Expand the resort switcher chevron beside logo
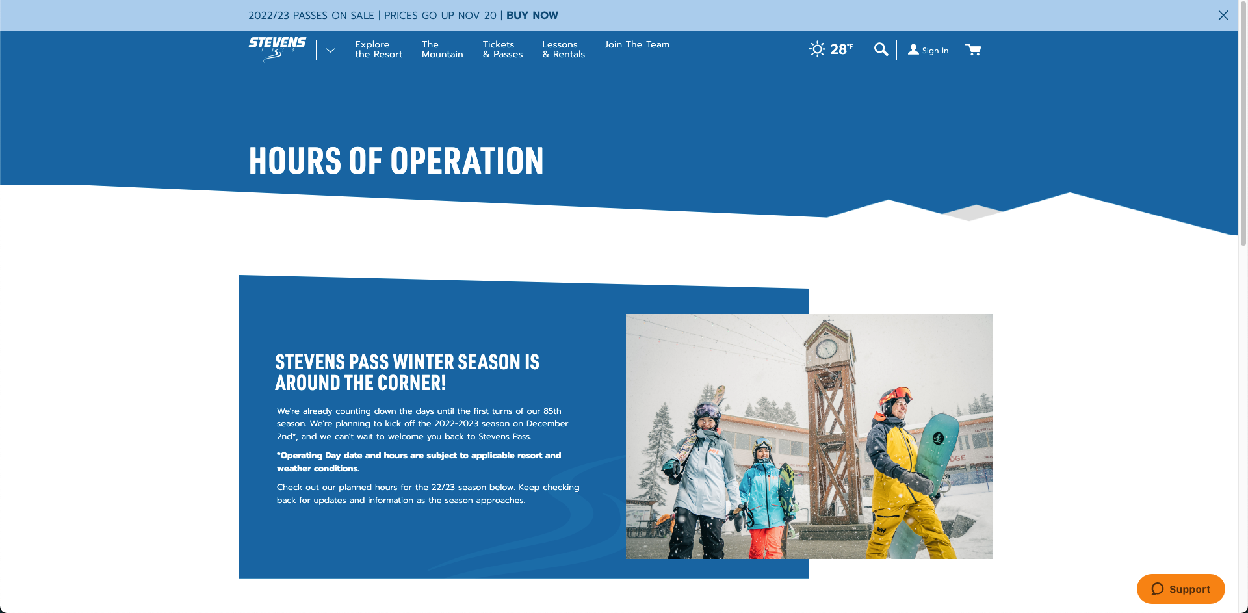This screenshot has height=613, width=1248. [330, 50]
